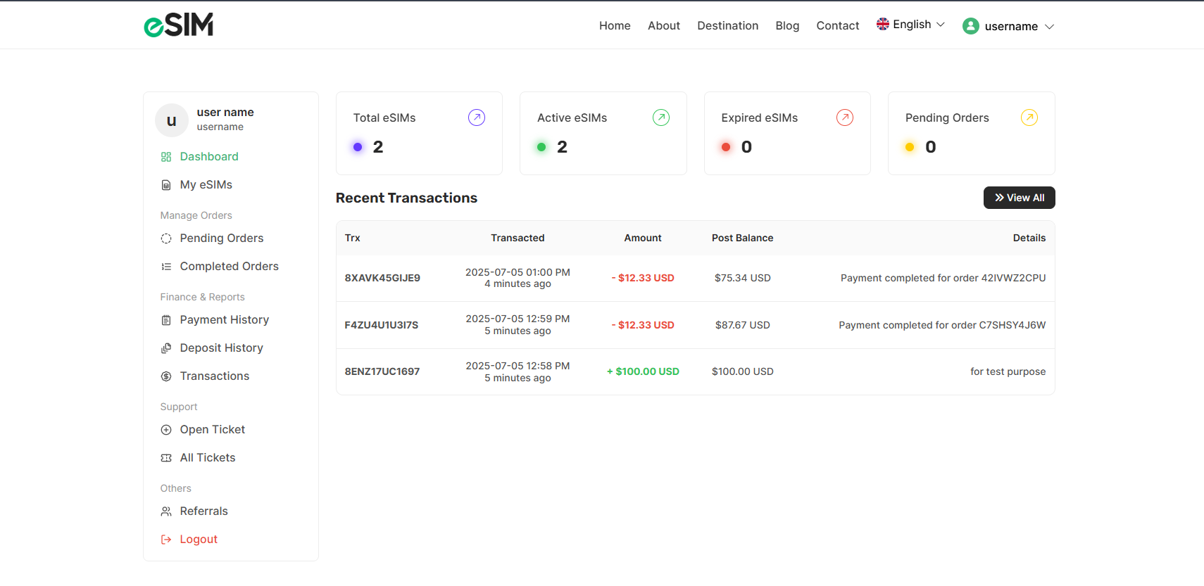This screenshot has height=586, width=1204.
Task: Click the green user avatar icon in the header
Action: 971,26
